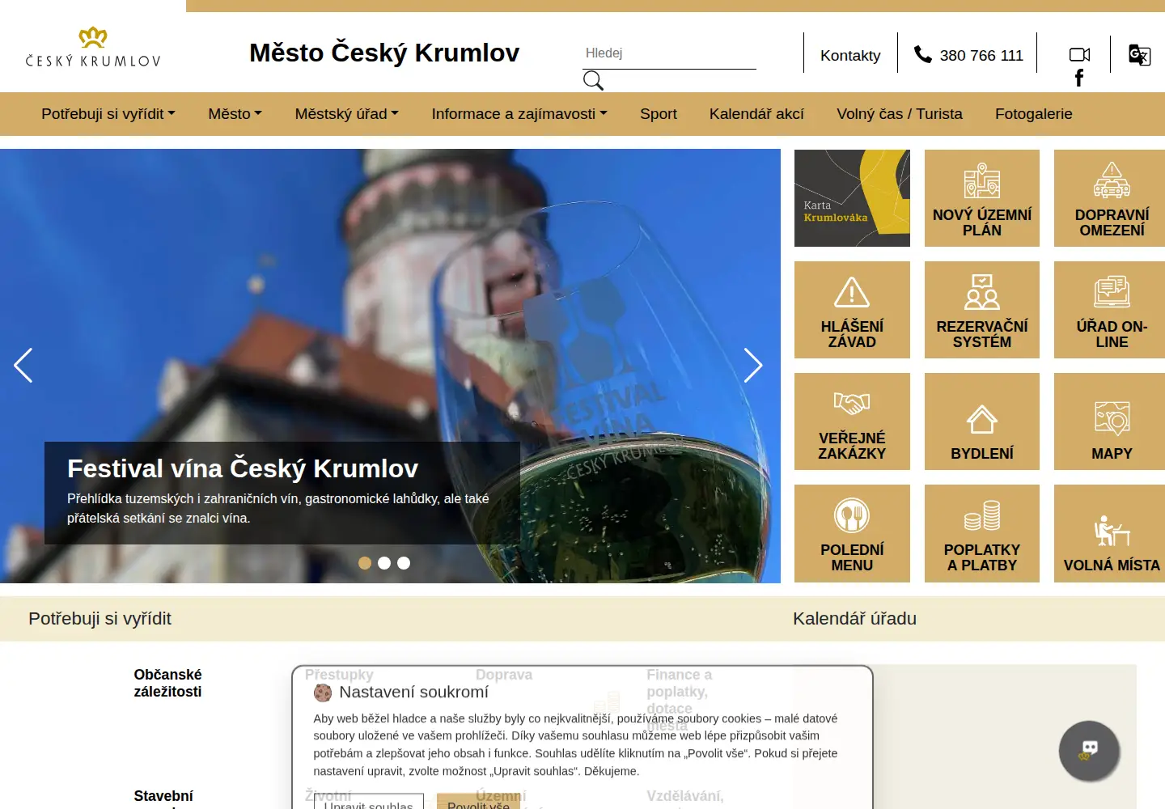Click Festival vína Český Krumlov headline
1165x809 pixels.
[243, 468]
